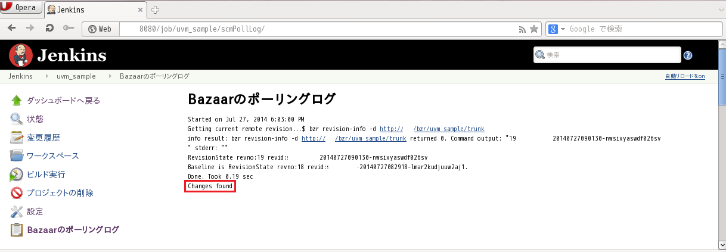Click 'Done. Took 0.19 sec' text

221,177
